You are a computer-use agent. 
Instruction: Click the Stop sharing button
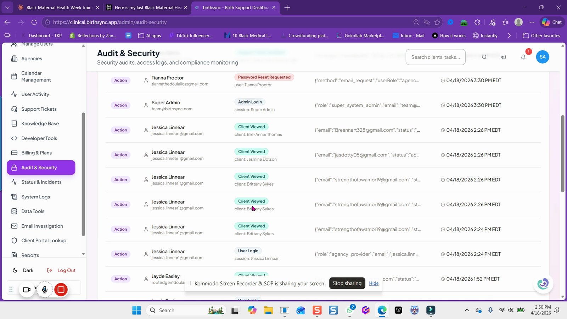347,283
